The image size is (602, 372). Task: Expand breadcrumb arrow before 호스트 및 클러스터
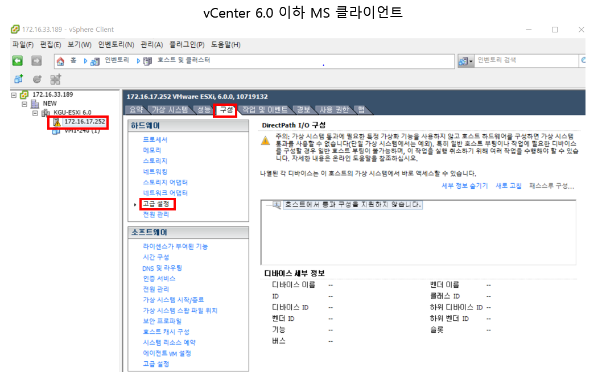138,61
